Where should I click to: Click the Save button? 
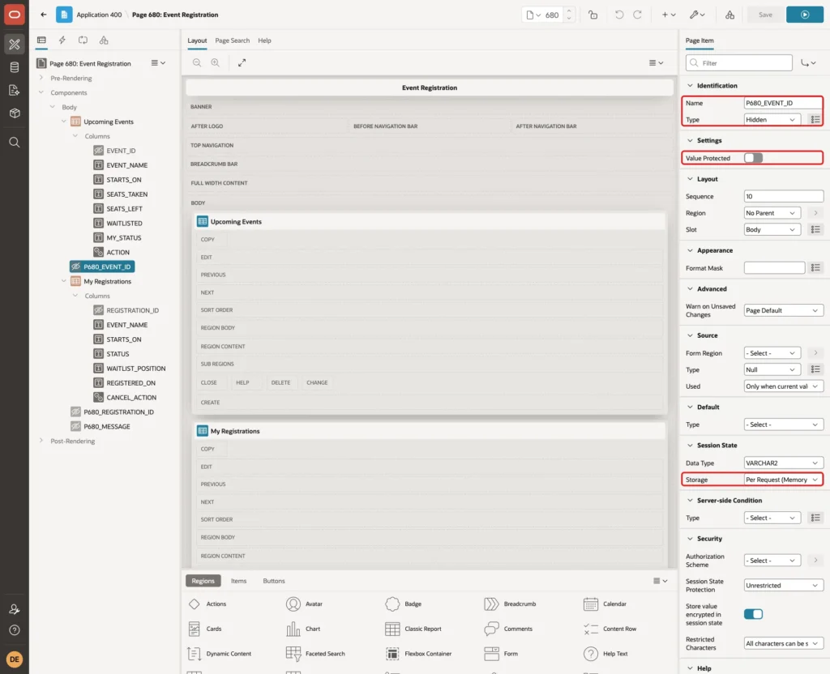click(765, 15)
